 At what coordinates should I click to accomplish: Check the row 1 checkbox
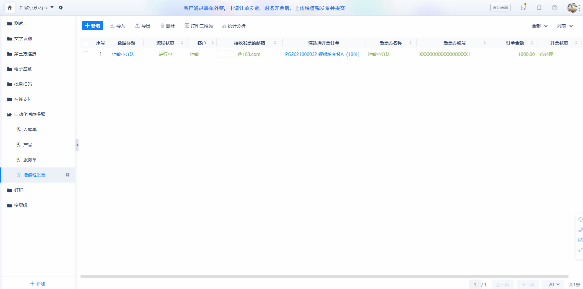coord(85,54)
